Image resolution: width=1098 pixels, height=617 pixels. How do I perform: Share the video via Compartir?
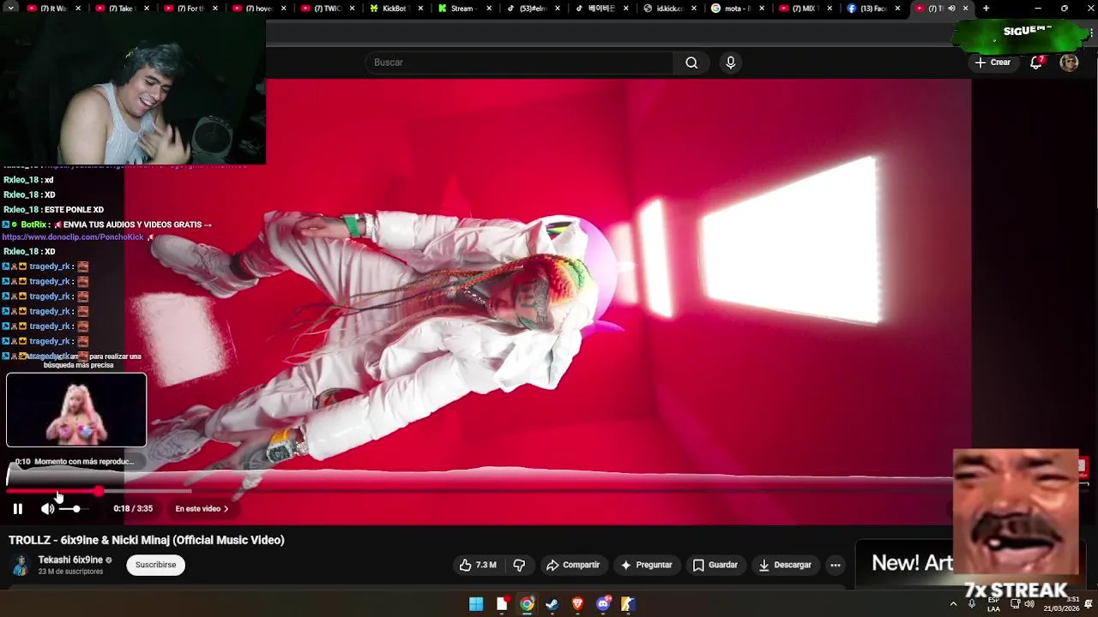coord(573,565)
